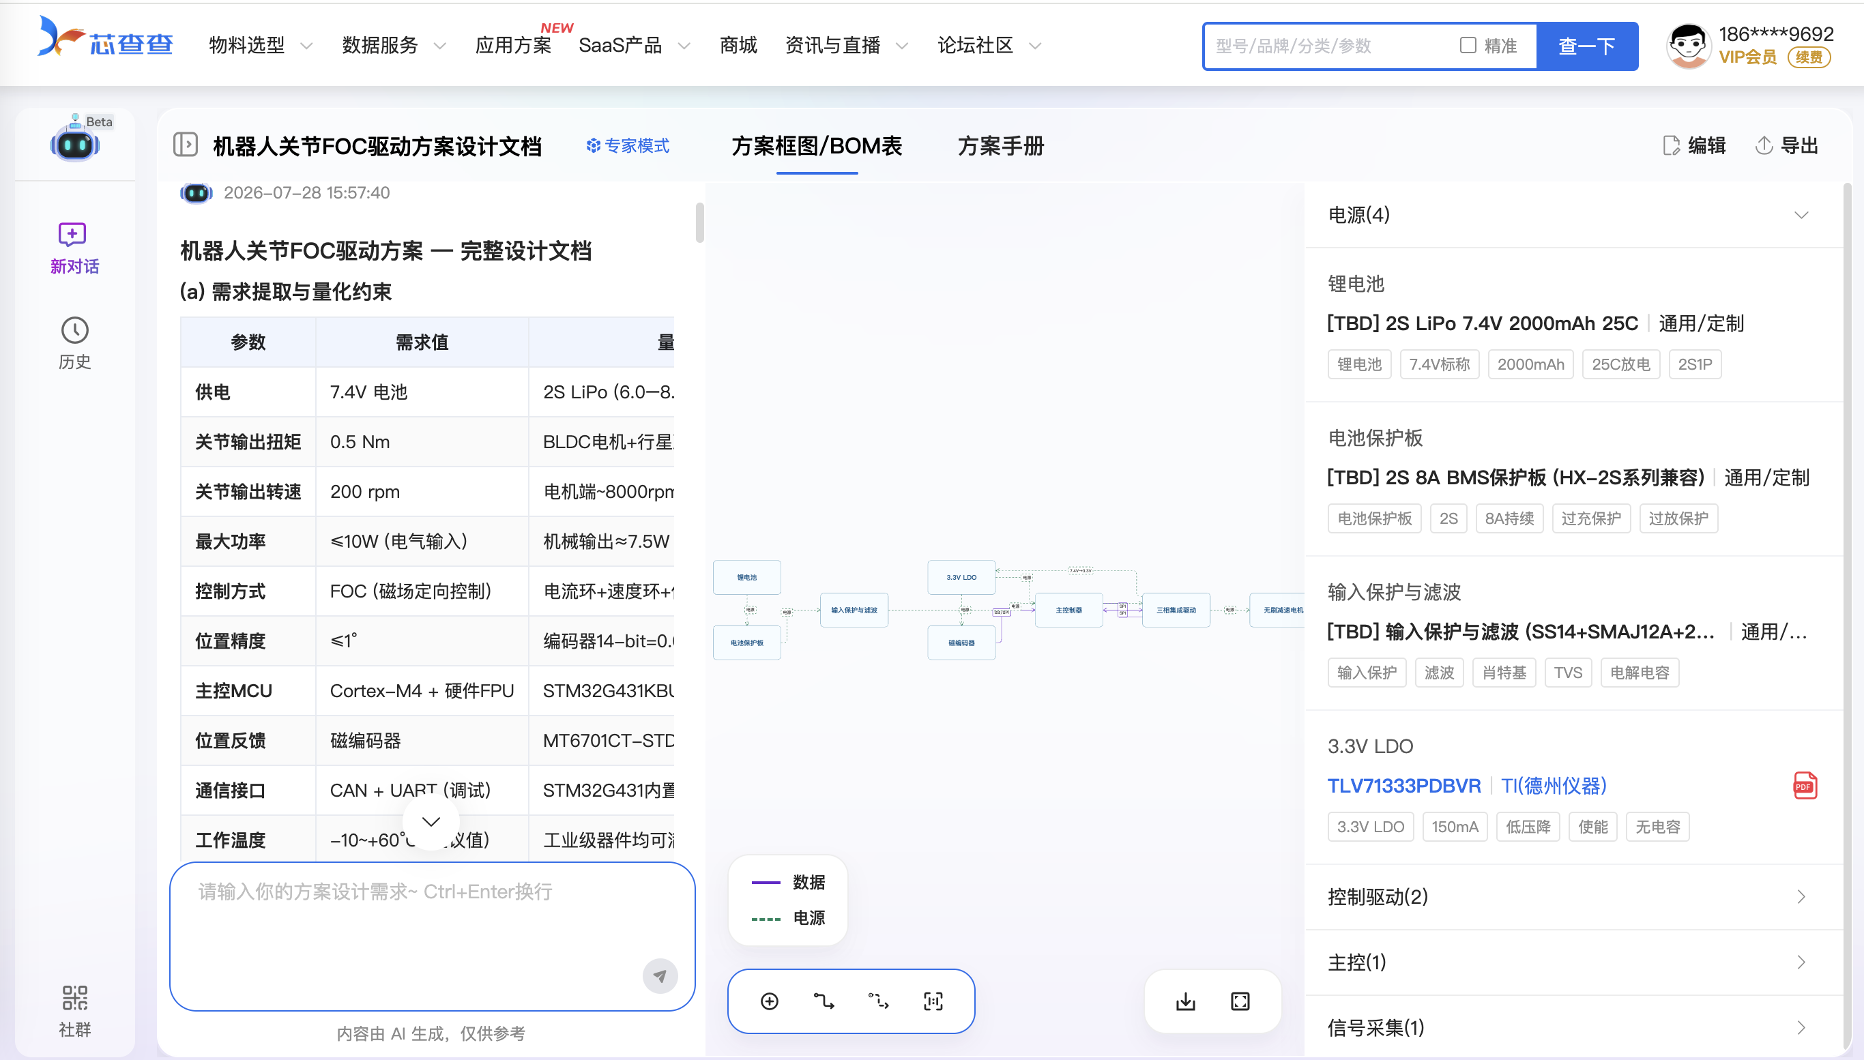Click the 2S LiPo 7.4V 2000mAh 25C item

click(1483, 323)
